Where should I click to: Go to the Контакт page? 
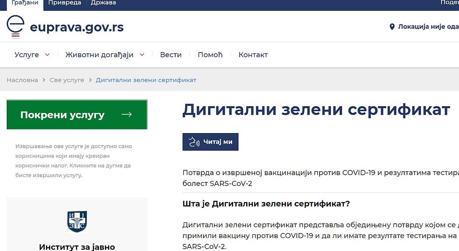pos(253,55)
